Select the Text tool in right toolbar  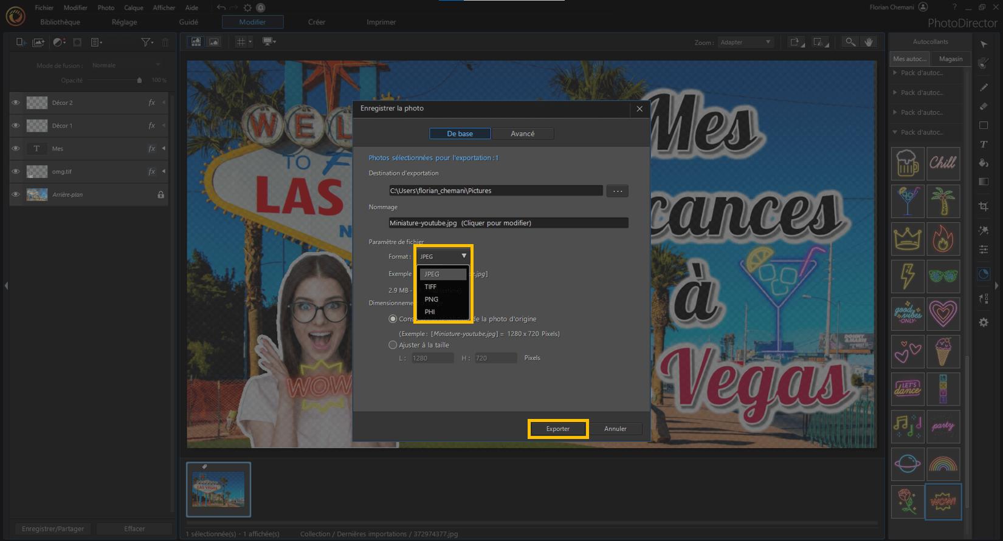pos(983,145)
